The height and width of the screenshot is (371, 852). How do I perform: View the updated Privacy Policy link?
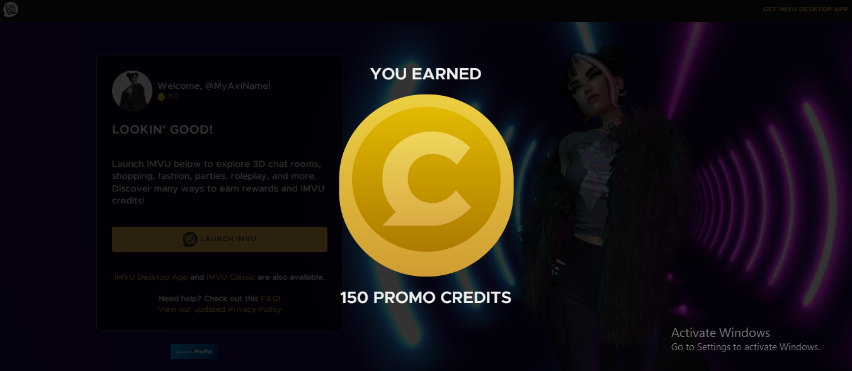pos(220,310)
